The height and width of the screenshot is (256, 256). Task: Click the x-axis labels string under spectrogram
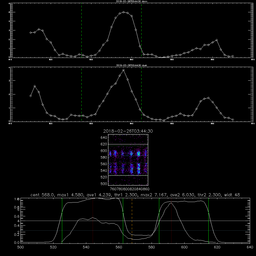pyautogui.click(x=130, y=189)
